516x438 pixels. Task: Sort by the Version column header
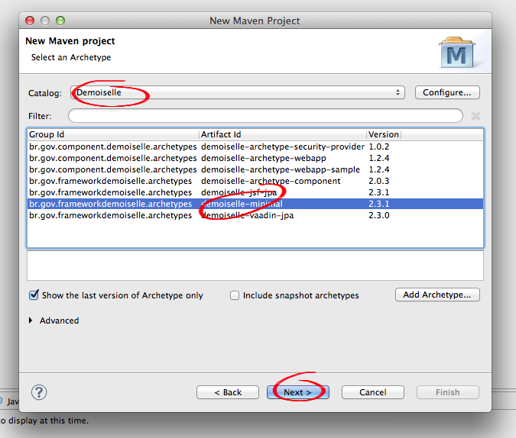pyautogui.click(x=384, y=134)
